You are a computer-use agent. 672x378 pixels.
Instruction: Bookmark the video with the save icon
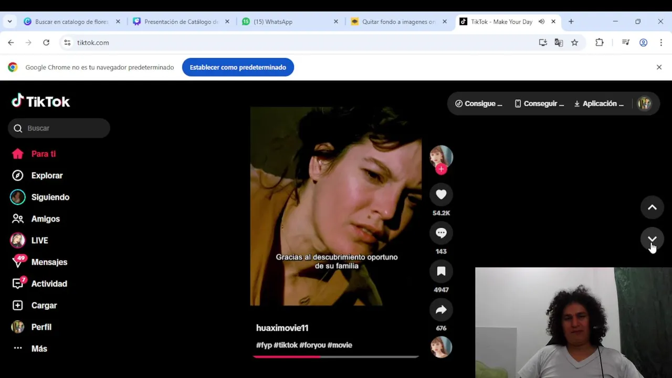441,271
